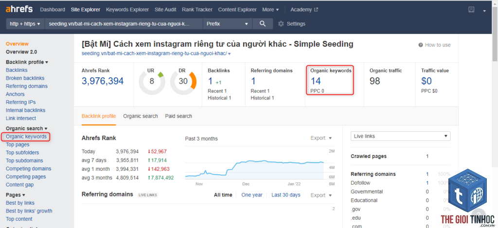Select One year range

[252, 195]
